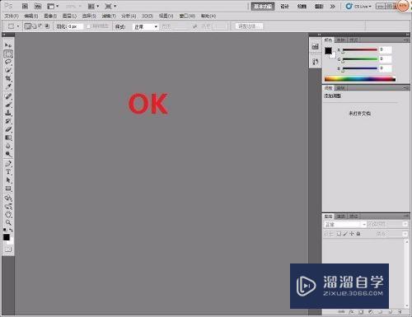Select the Pen tool
Screen dimensions: 412x317
8,164
